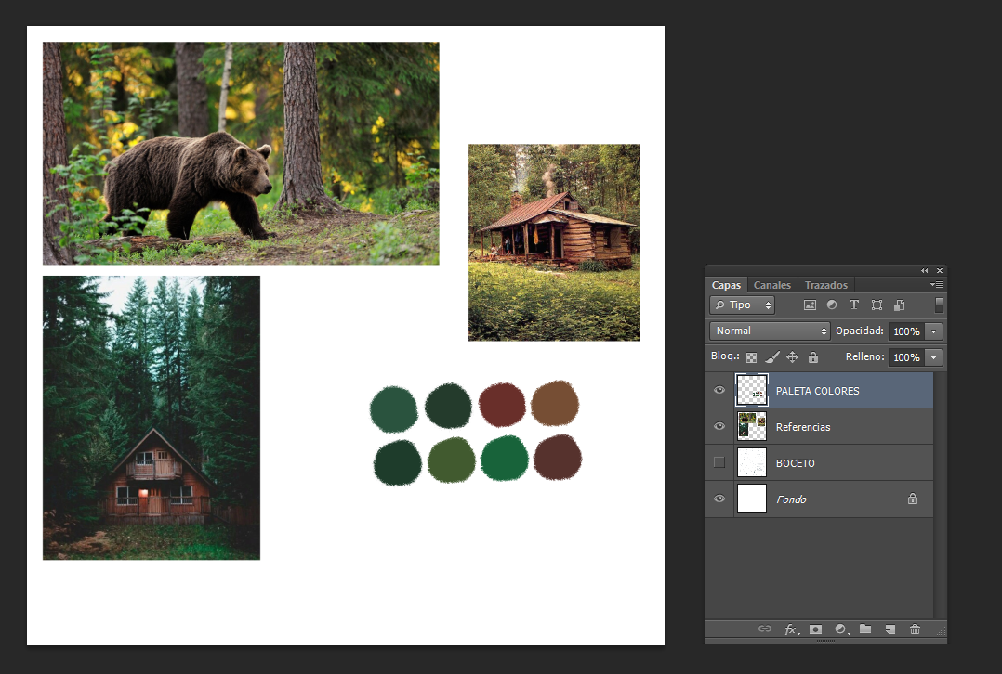The height and width of the screenshot is (674, 1002).
Task: Click the bright green color swatch
Action: click(504, 458)
